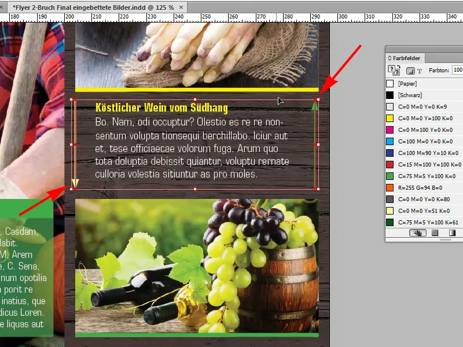Image resolution: width=463 pixels, height=347 pixels.
Task: Click the top-right handle of selected text frame
Action: [318, 99]
